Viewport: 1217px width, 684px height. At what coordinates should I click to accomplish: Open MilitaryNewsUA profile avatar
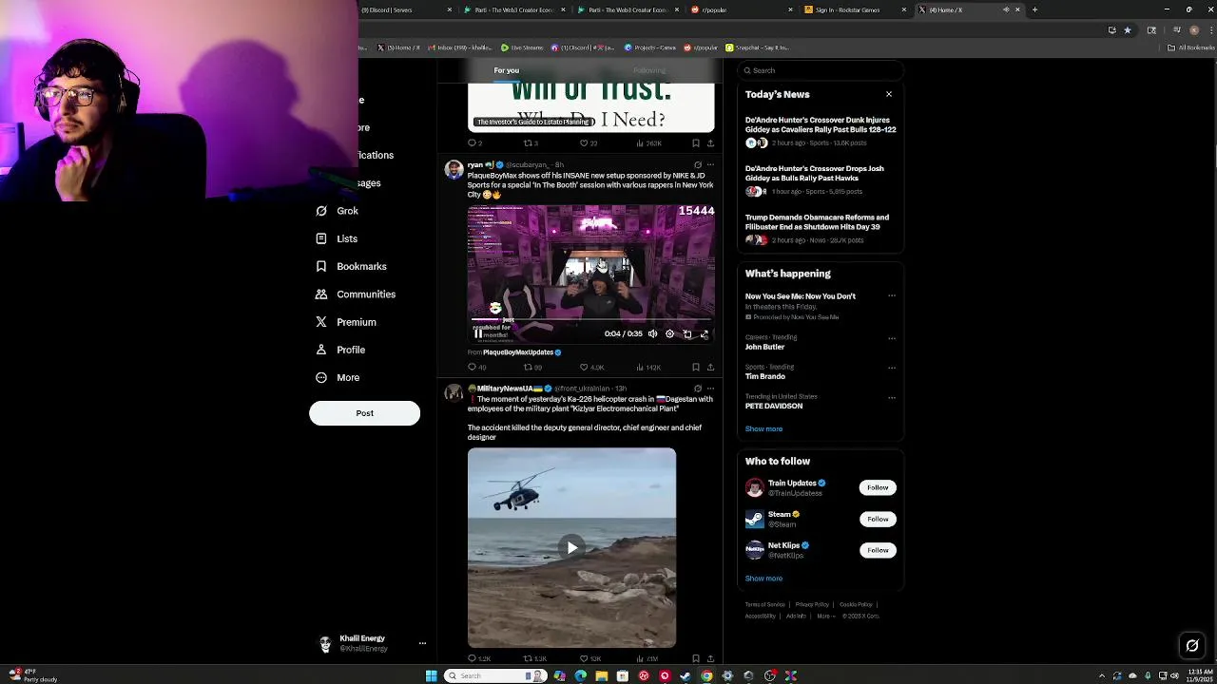point(454,393)
